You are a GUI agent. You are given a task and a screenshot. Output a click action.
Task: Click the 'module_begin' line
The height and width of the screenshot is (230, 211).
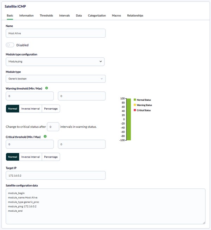[x=16, y=193]
